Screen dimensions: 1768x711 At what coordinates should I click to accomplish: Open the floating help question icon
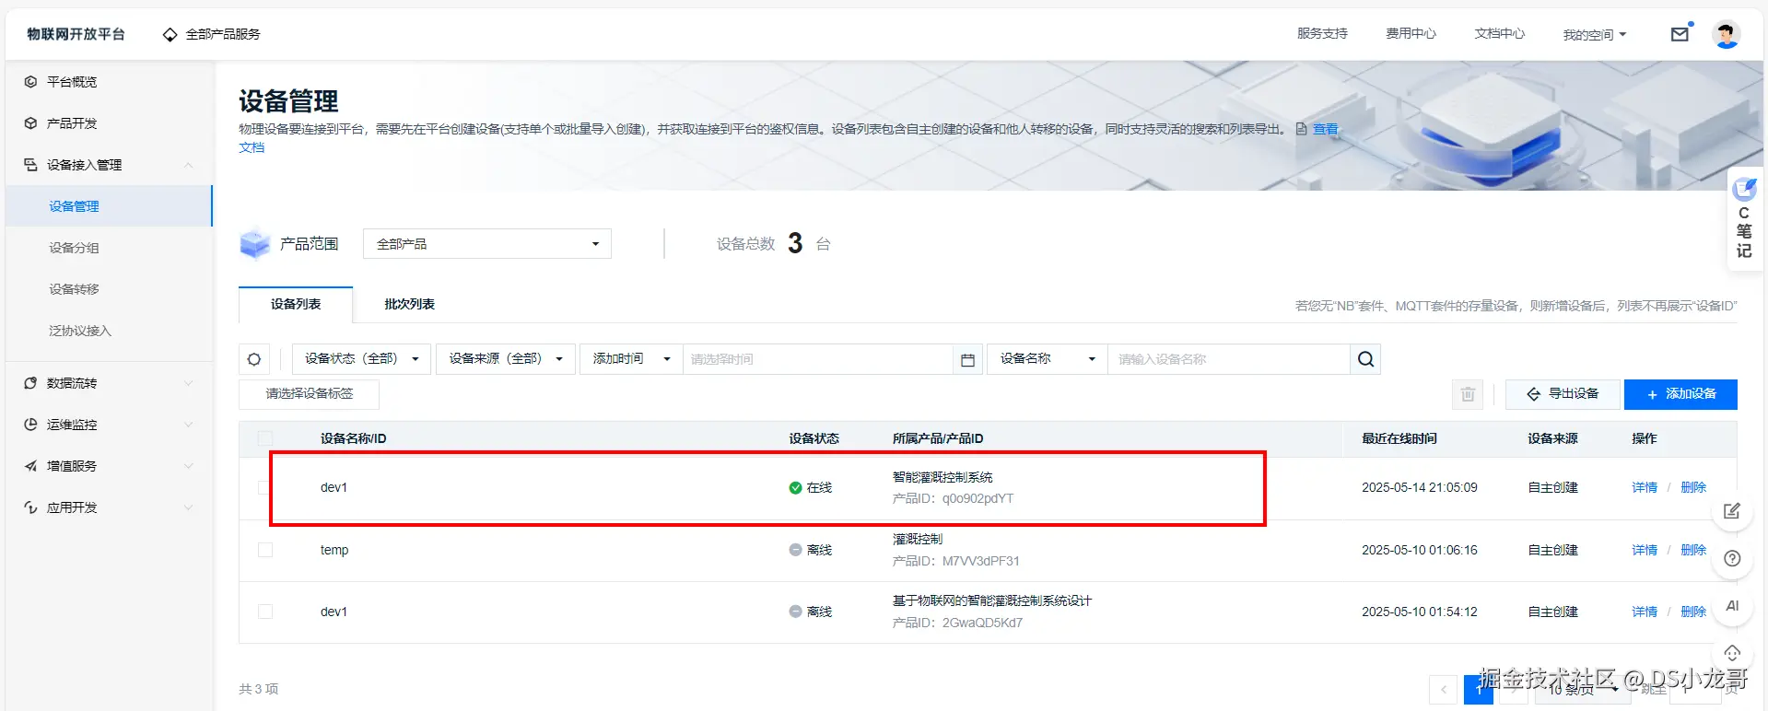coord(1732,559)
